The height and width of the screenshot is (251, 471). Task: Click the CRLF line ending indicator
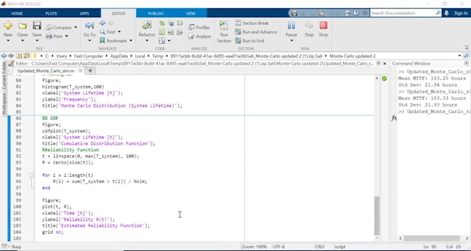coord(319,246)
